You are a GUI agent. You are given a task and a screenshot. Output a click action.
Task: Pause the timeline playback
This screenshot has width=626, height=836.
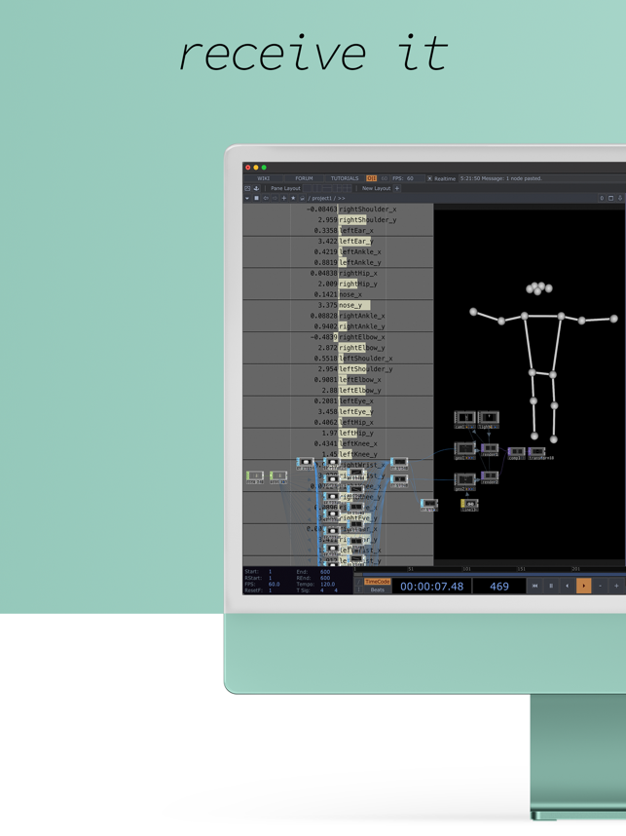(551, 586)
